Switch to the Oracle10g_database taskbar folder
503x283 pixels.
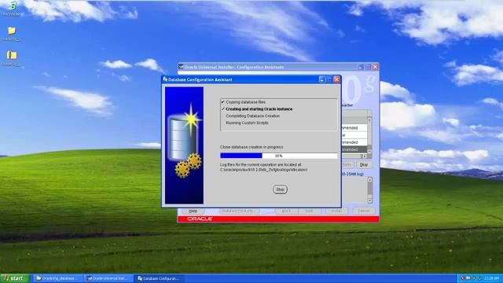[57, 278]
